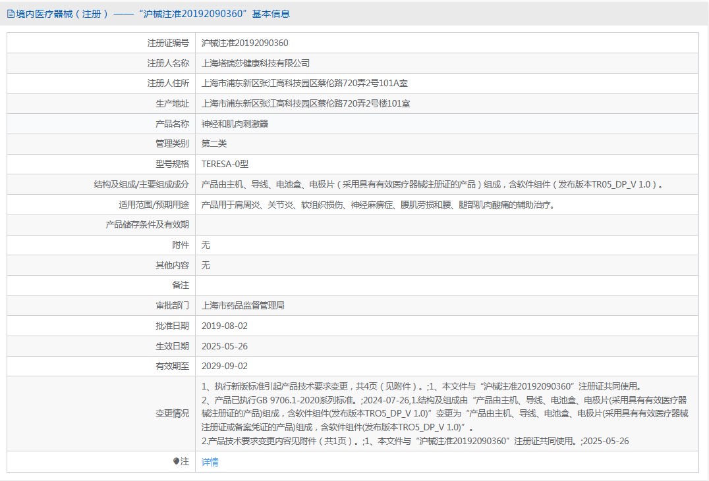Click the 型号规格 label

[172, 164]
